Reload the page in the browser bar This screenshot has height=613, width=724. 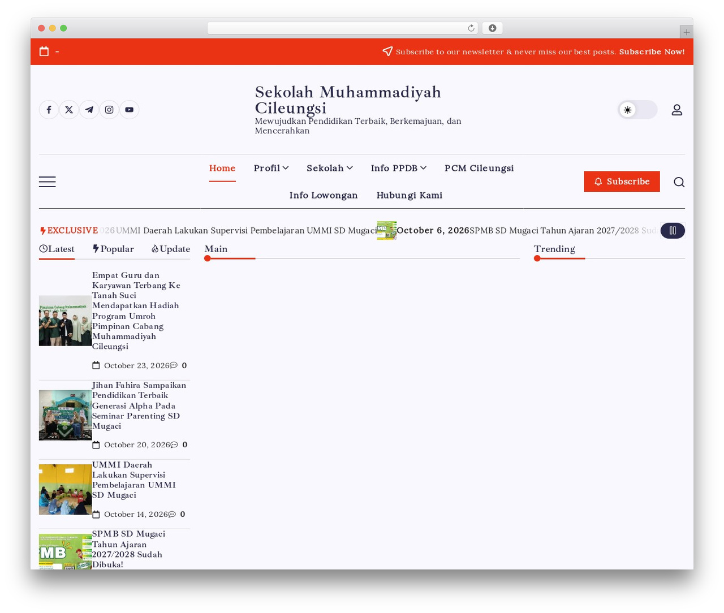pyautogui.click(x=471, y=28)
